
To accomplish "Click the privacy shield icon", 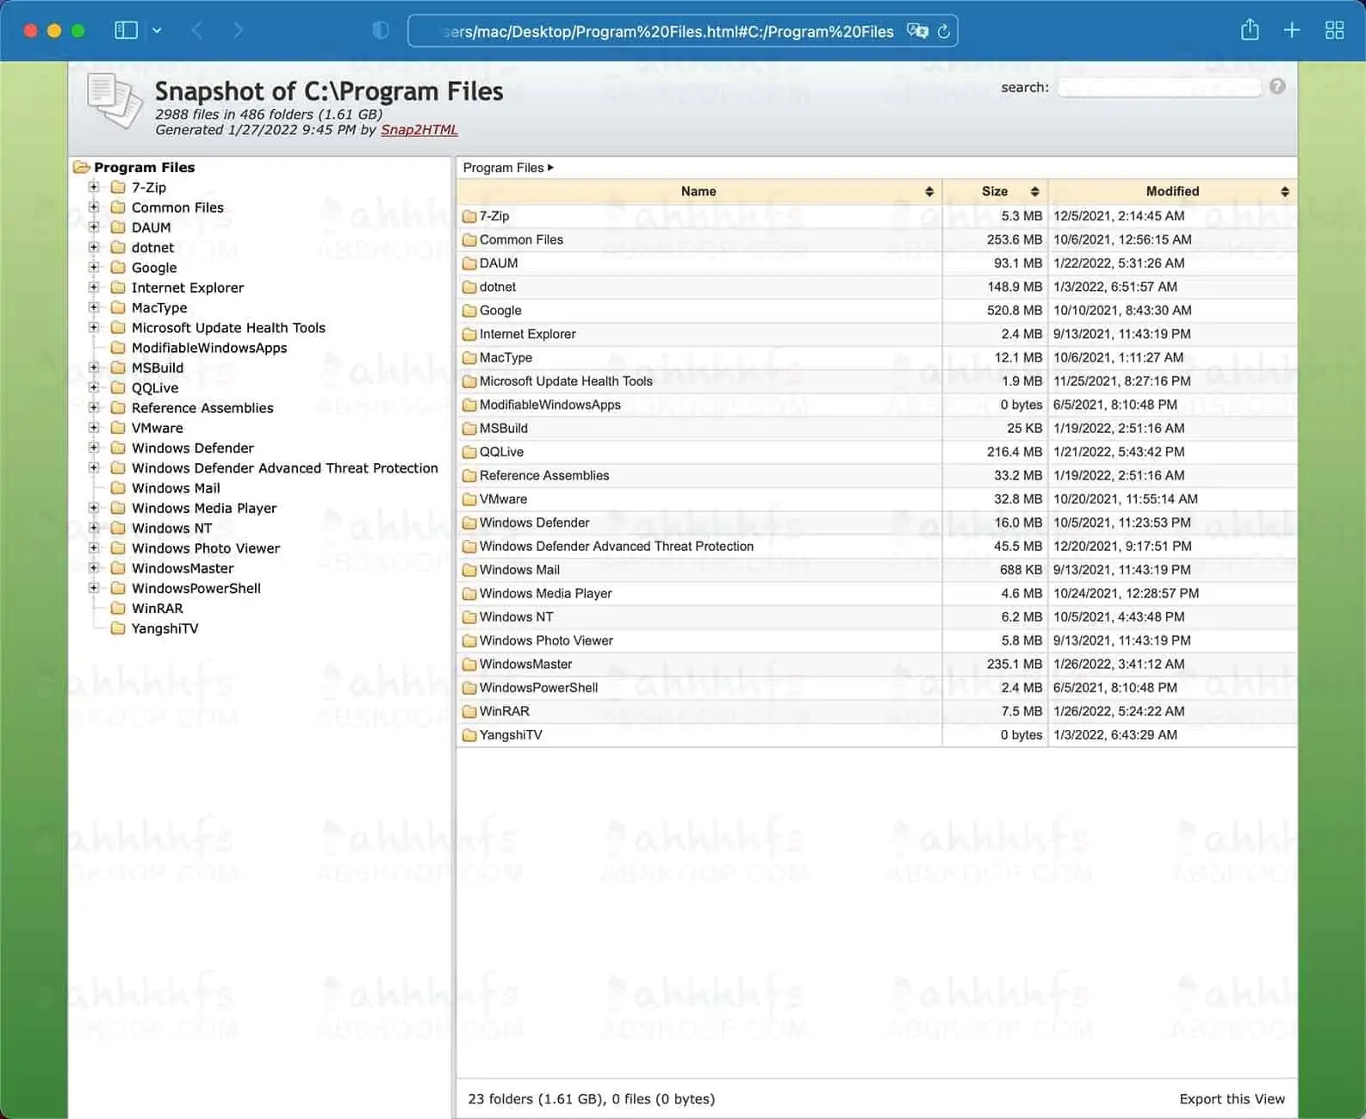I will pos(380,30).
